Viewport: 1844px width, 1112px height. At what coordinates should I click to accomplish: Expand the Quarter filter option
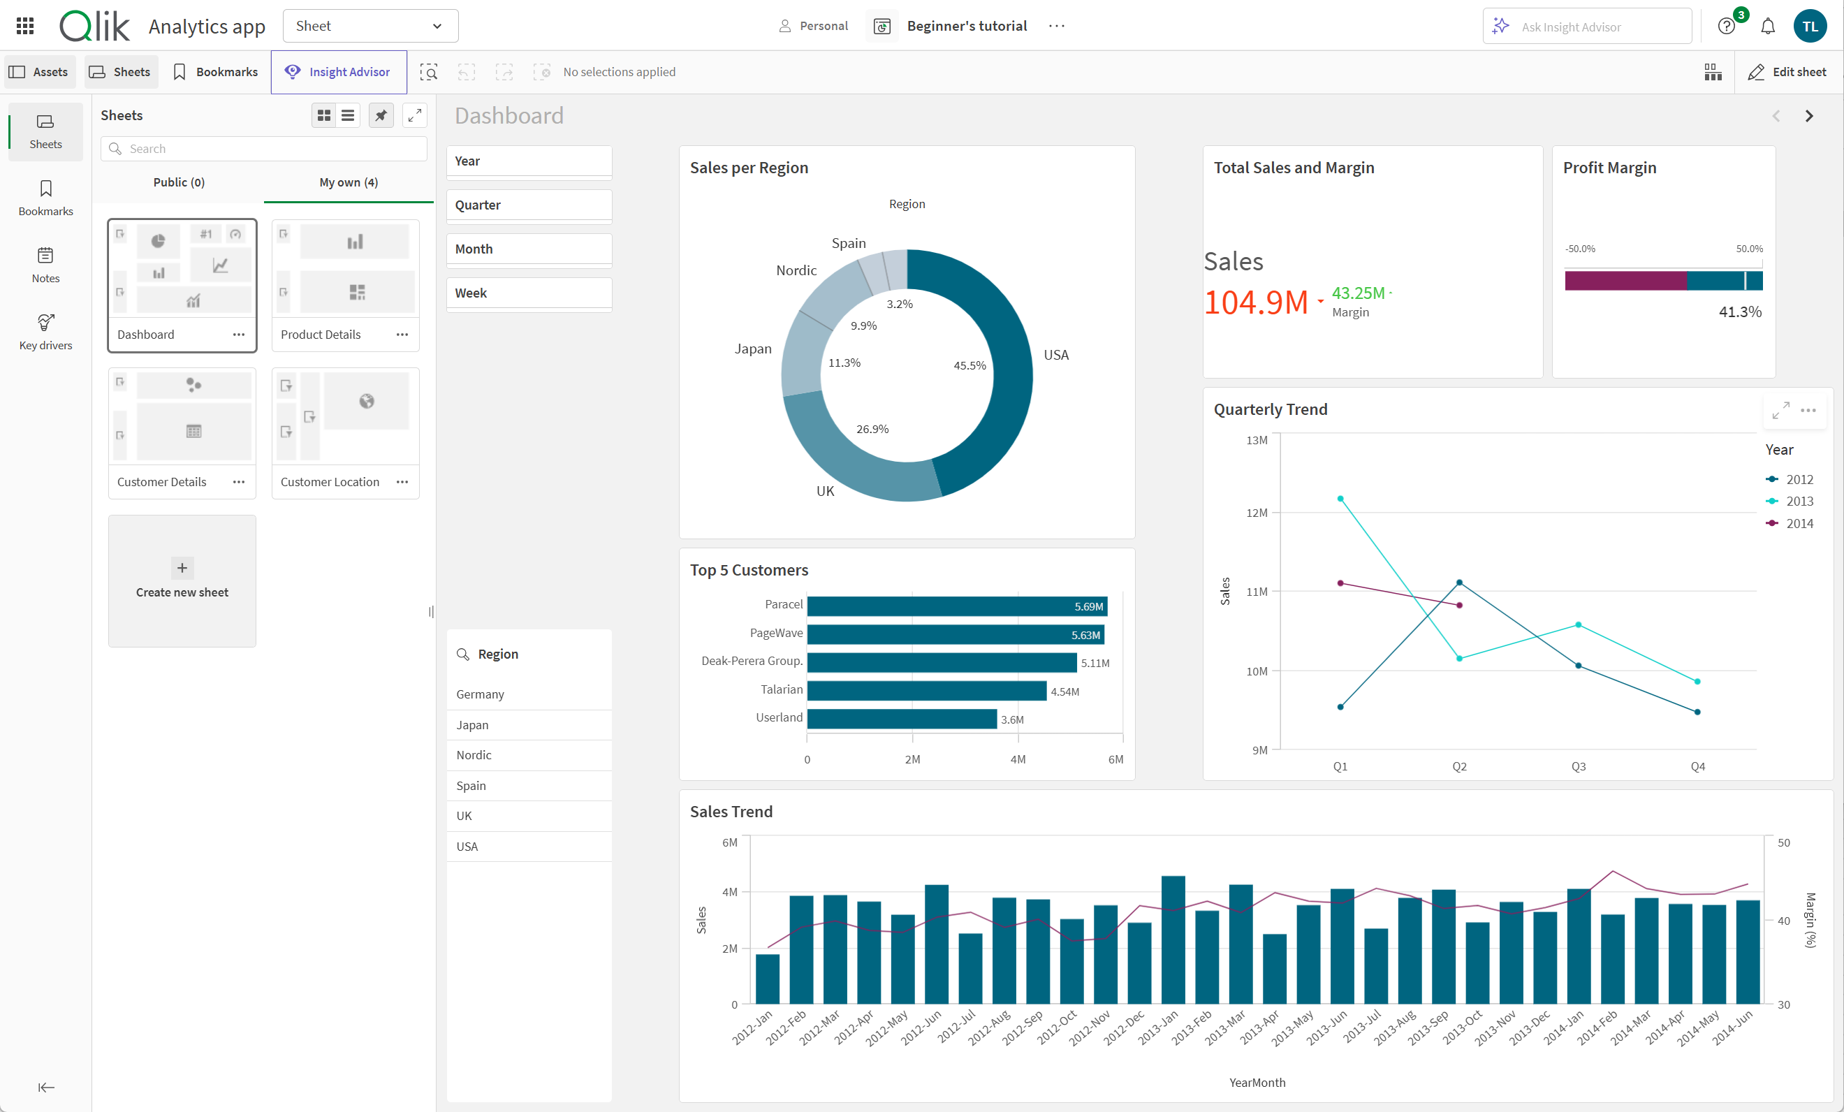click(x=528, y=204)
